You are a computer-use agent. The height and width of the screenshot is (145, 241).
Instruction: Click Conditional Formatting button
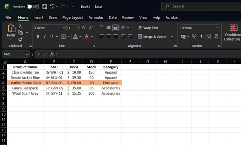[233, 32]
